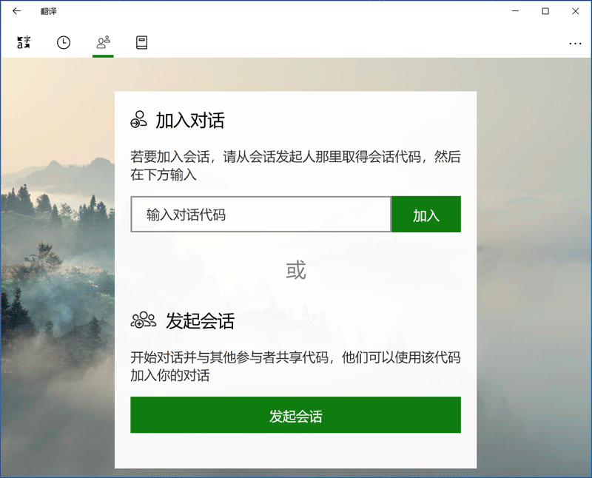Click the text beginning 若要加入会话
Viewport: 592px width, 478px height.
point(295,165)
